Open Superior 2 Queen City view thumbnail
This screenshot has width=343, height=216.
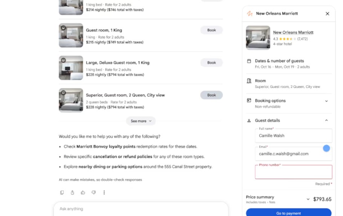[x=71, y=100]
